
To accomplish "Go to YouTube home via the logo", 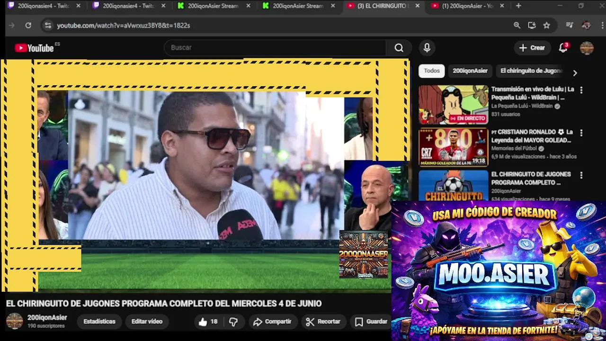I will pyautogui.click(x=34, y=48).
